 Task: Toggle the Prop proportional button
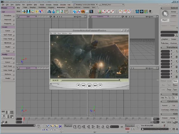point(169,90)
